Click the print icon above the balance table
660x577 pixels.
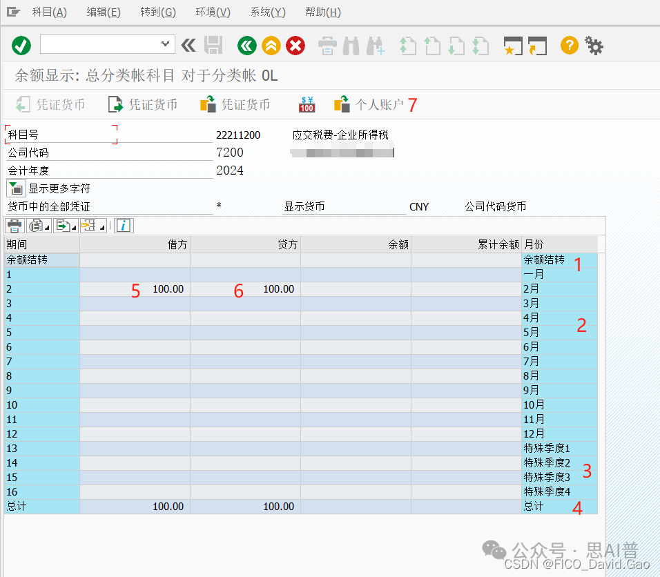point(14,225)
